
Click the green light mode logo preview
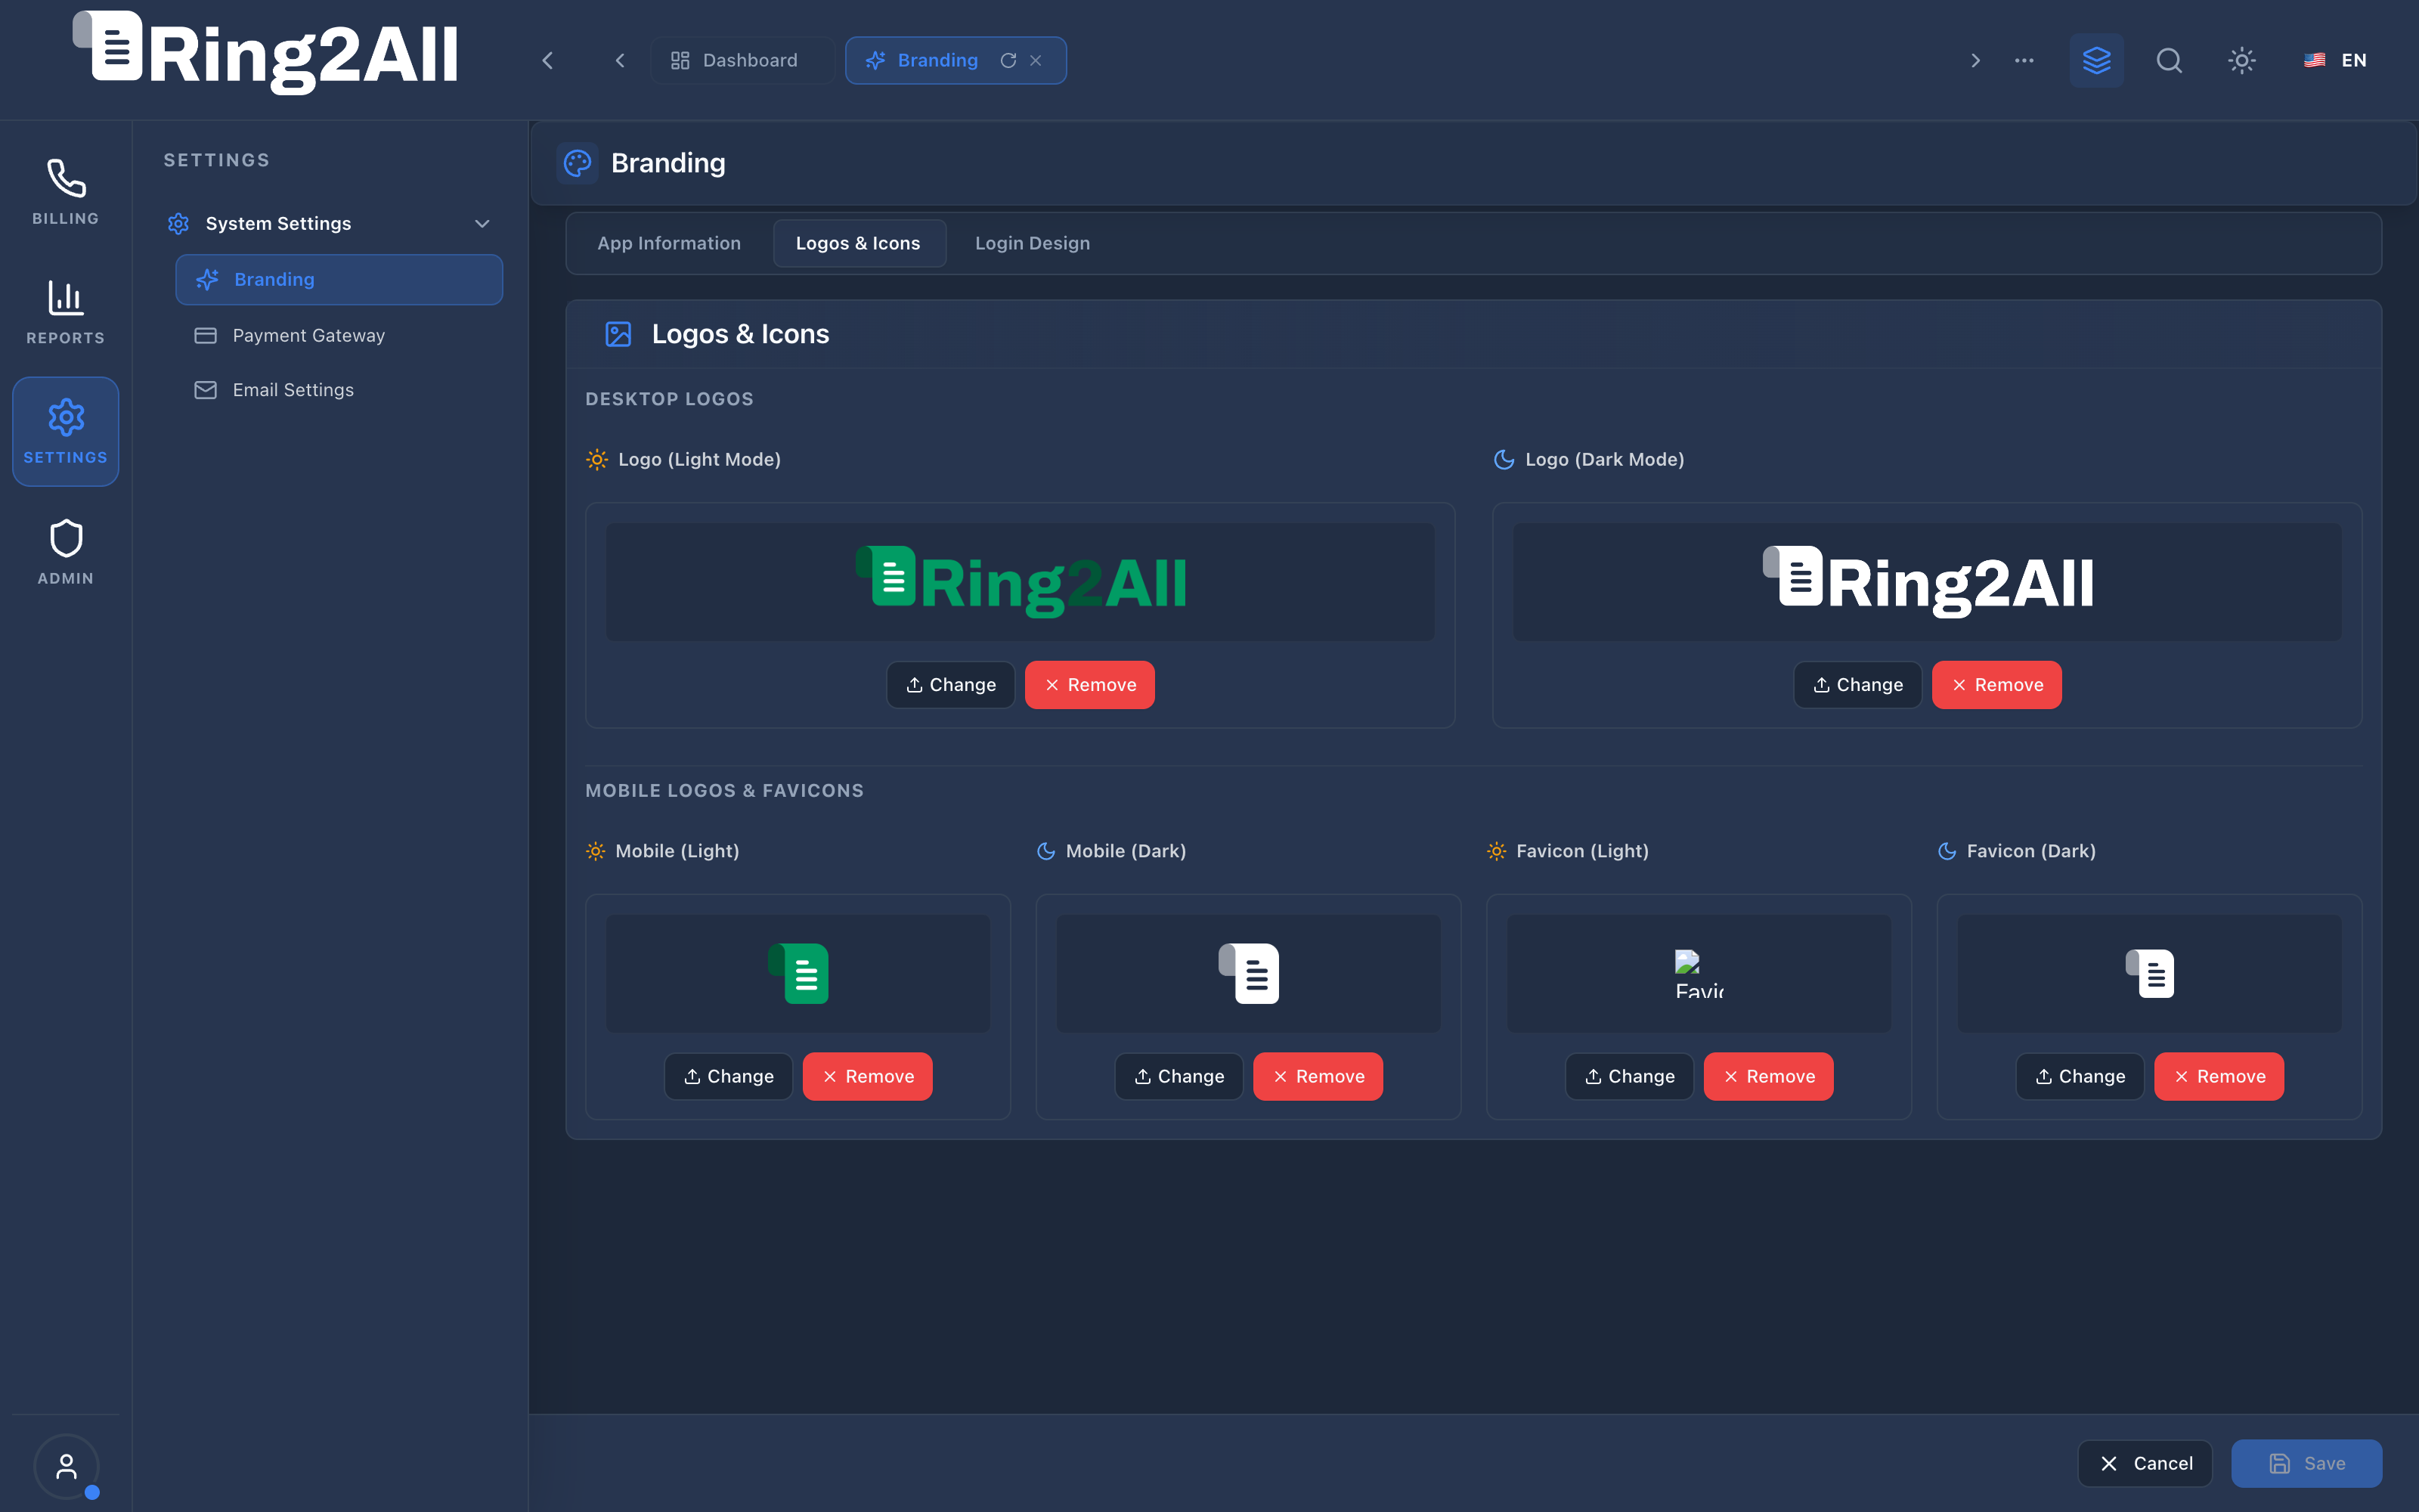[x=1021, y=582]
